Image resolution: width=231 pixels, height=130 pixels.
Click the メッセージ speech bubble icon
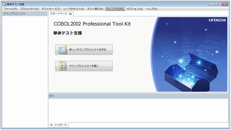[51, 125]
